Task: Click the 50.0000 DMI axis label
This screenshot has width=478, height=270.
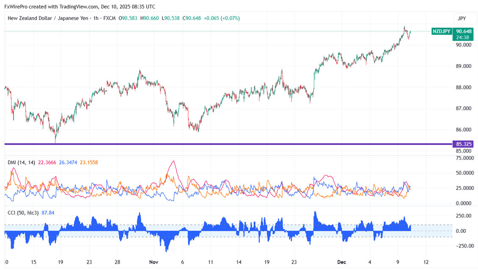Action: (465, 173)
